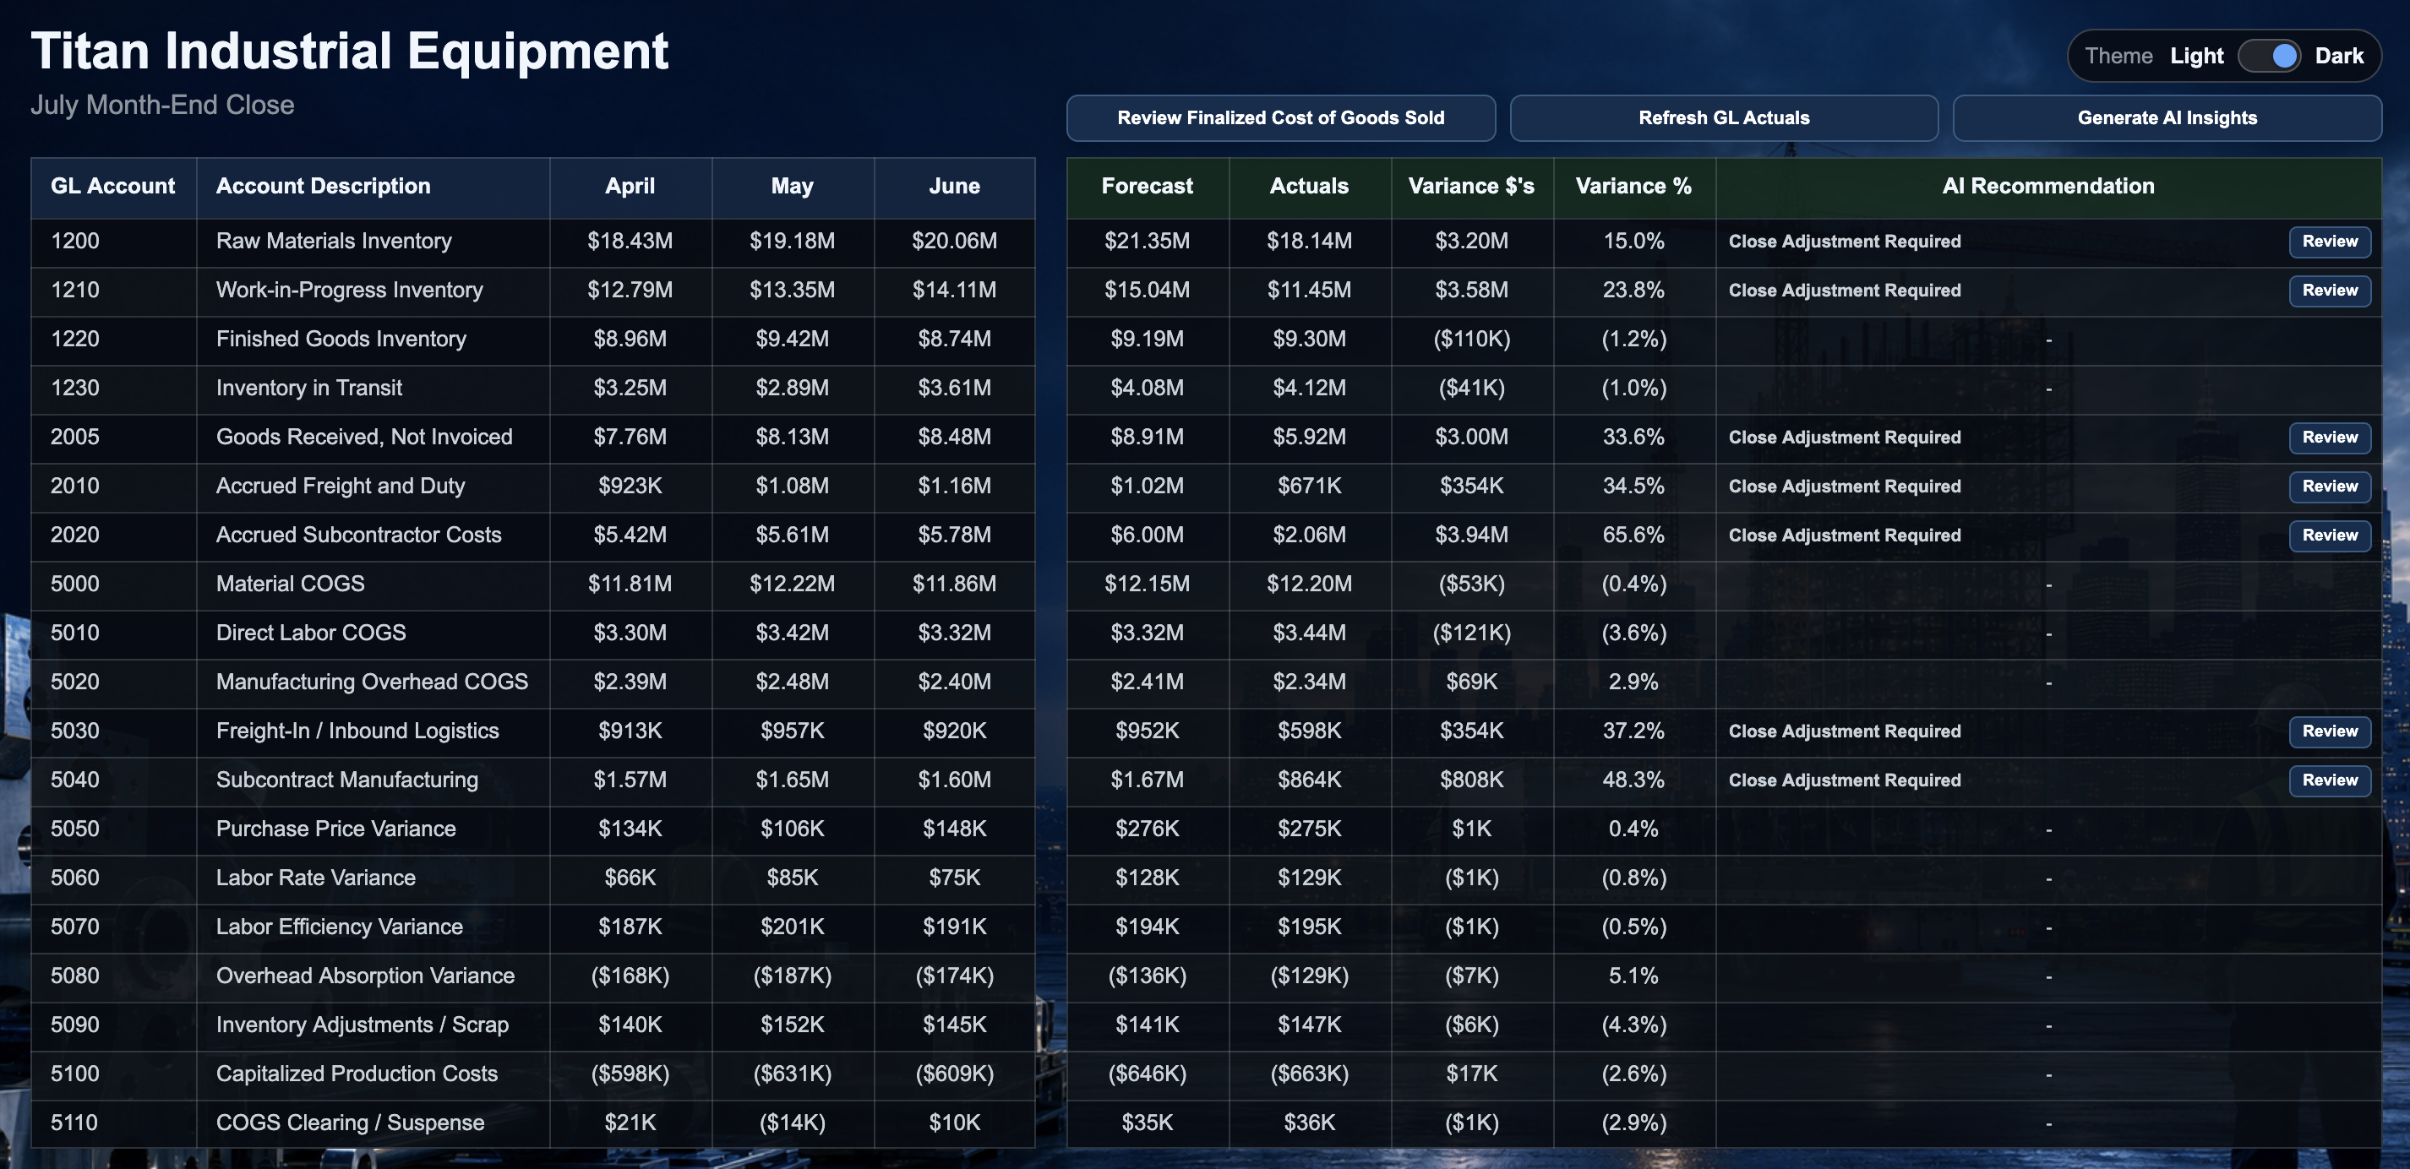Review Accrued Subcontractor Costs adjustment

pos(2330,535)
